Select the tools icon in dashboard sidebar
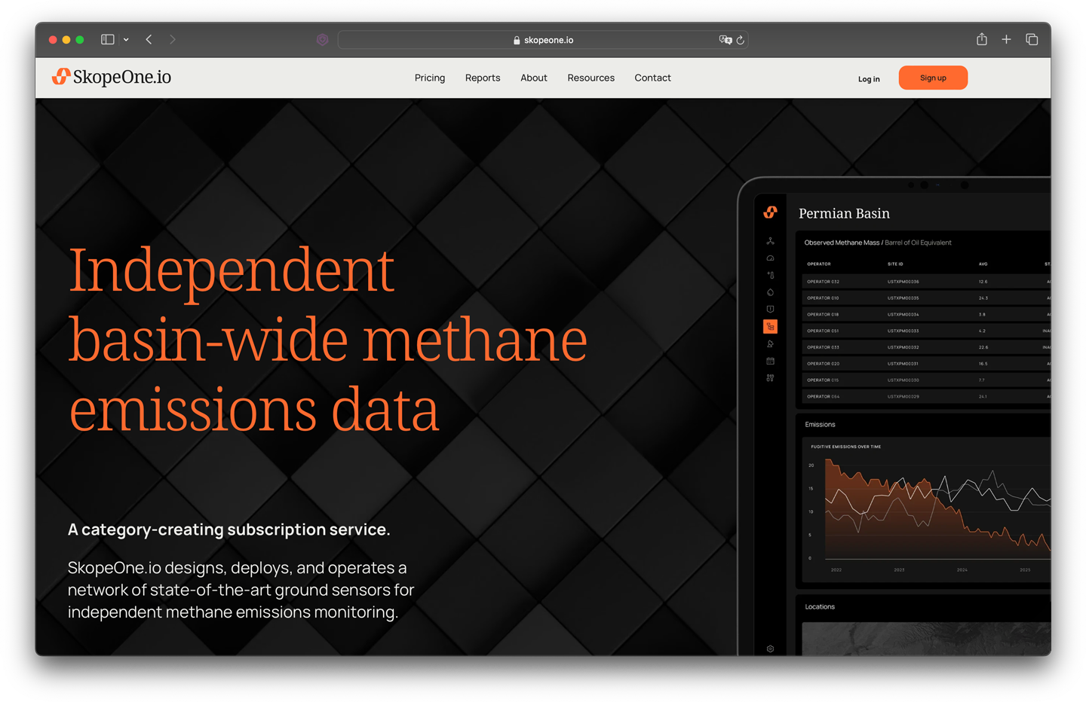The width and height of the screenshot is (1086, 702). [x=770, y=378]
